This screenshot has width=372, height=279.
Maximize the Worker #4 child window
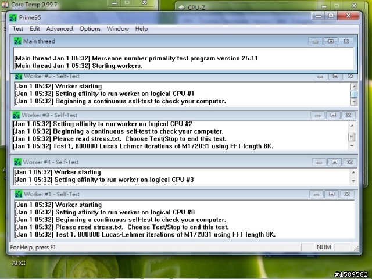coord(334,162)
